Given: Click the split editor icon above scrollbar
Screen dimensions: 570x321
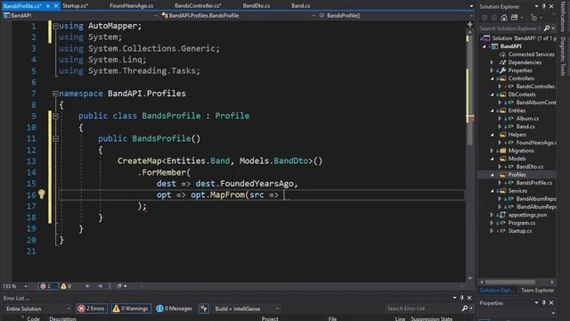Looking at the screenshot, I should tap(469, 24).
